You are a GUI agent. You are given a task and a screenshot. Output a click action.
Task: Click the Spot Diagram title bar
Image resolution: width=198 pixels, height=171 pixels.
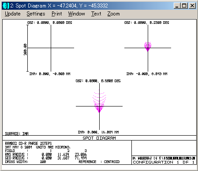point(91,6)
